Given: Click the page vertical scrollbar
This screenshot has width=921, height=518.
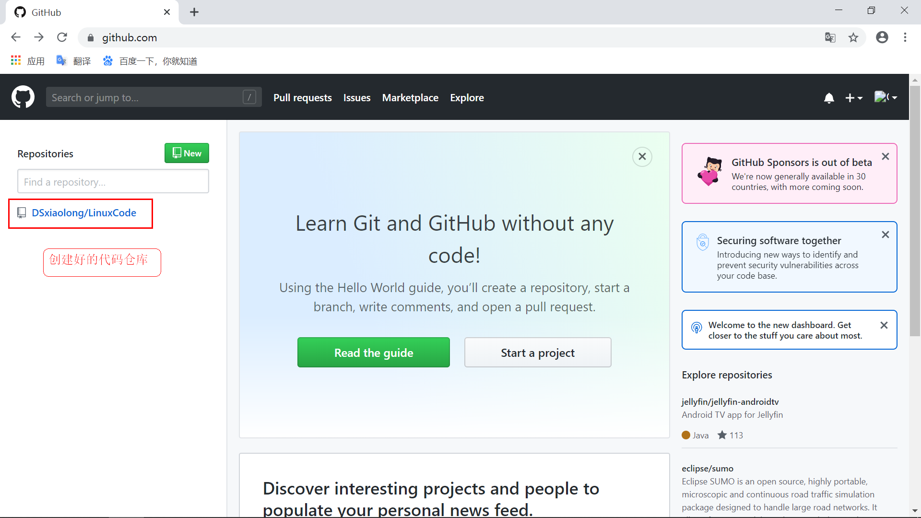Looking at the screenshot, I should point(915,211).
